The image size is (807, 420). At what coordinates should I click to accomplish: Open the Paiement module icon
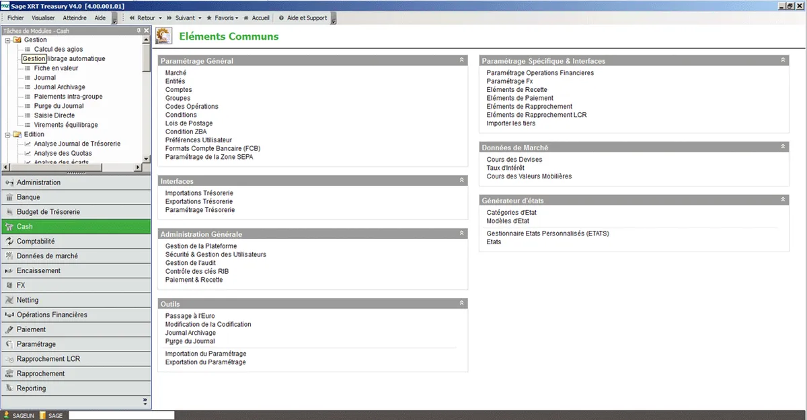point(9,329)
